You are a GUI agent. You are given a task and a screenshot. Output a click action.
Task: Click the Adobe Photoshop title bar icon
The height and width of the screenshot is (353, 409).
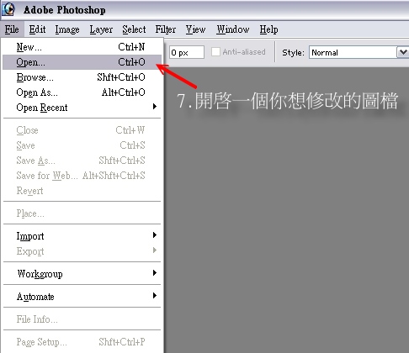[x=8, y=9]
